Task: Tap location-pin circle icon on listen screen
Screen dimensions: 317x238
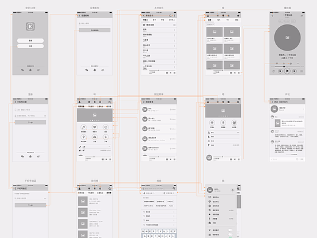Action: tap(84, 137)
